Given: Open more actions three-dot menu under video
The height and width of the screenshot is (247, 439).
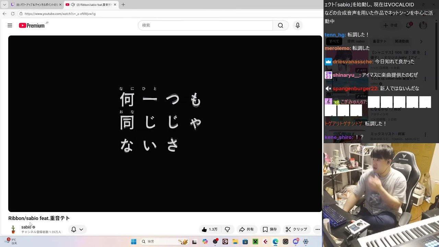Looking at the screenshot, I should (318, 230).
